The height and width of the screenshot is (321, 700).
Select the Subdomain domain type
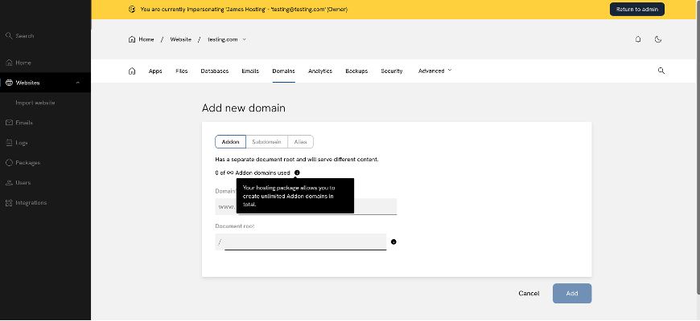point(266,141)
